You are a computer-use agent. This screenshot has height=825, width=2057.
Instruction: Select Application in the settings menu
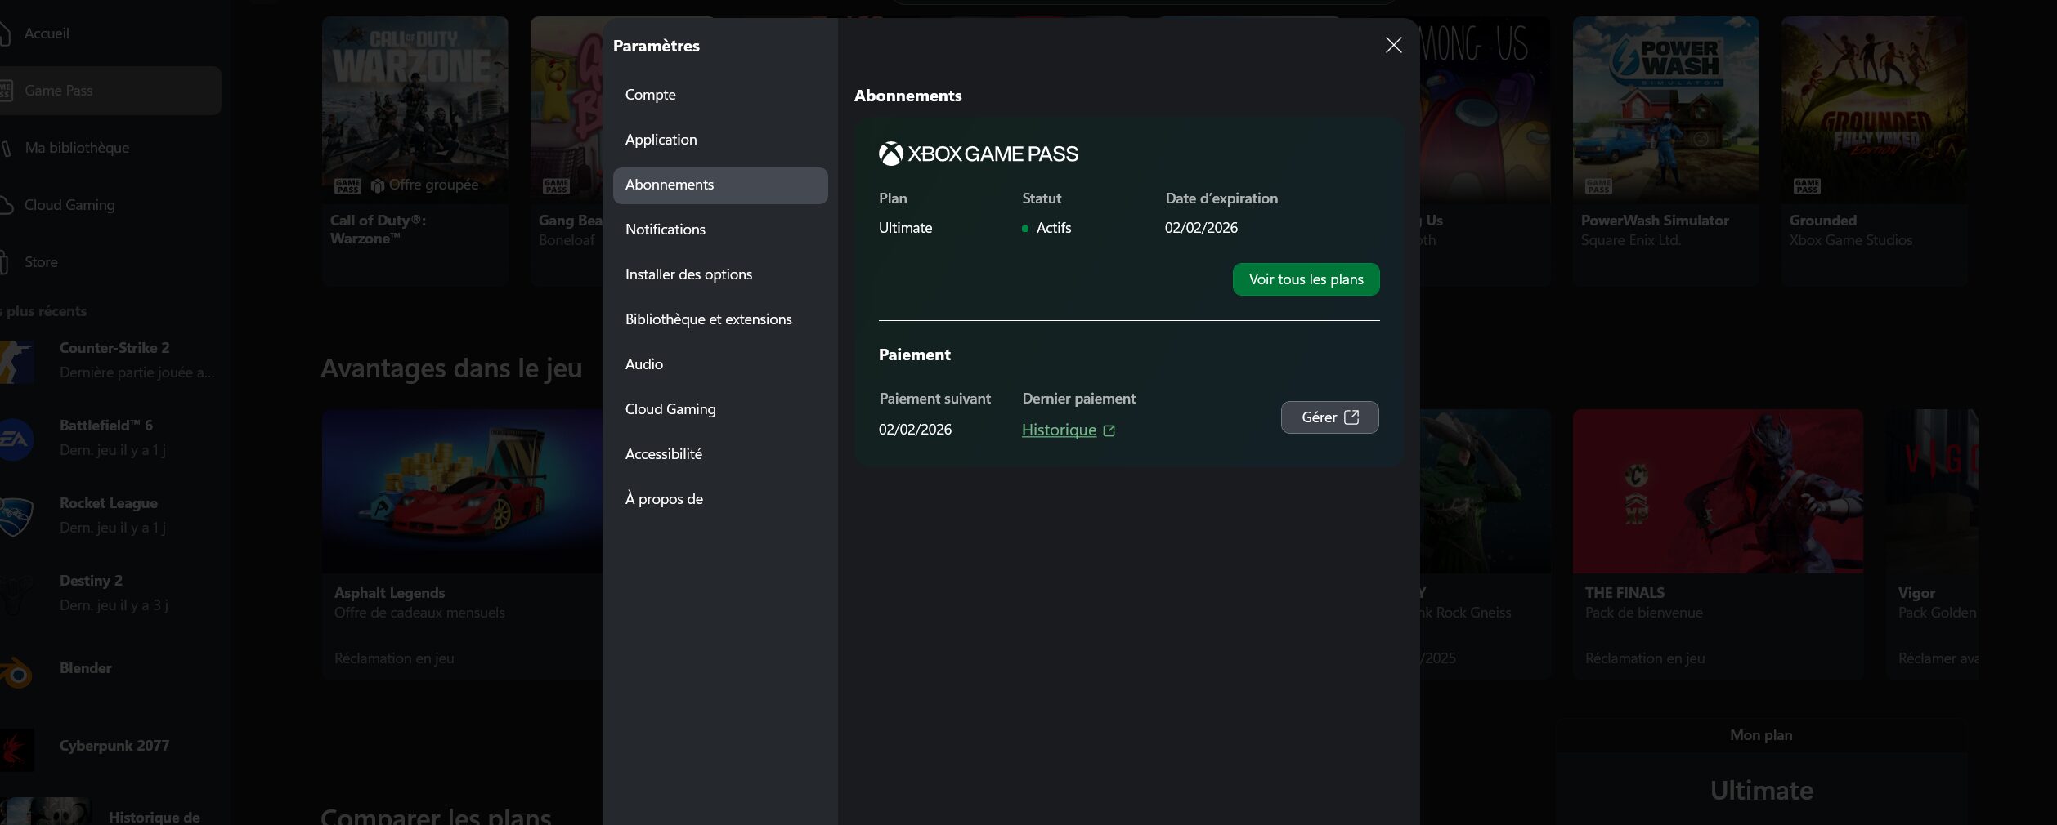pyautogui.click(x=661, y=140)
